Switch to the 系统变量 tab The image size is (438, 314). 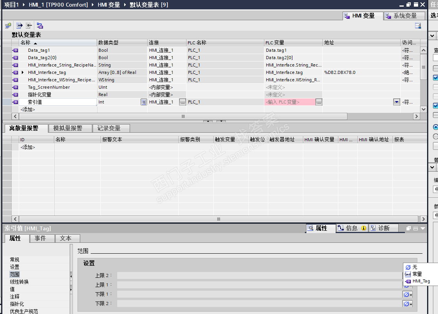coord(404,16)
